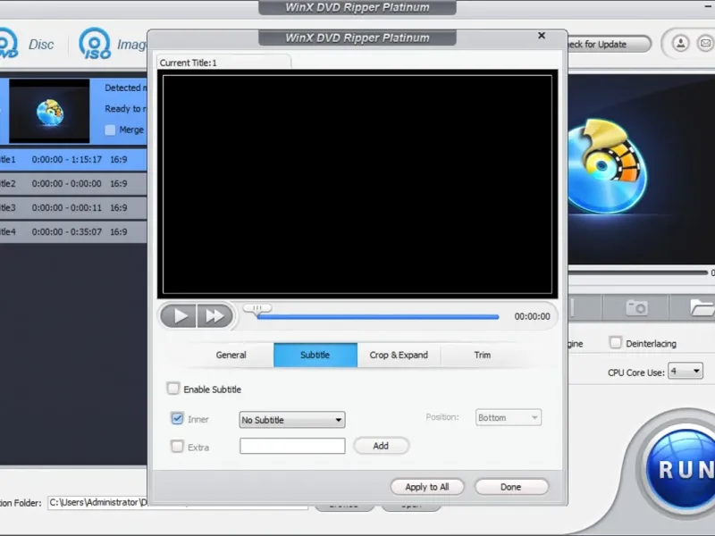The width and height of the screenshot is (715, 536).
Task: Click the DVD thumbnail in the title list
Action: click(x=49, y=111)
